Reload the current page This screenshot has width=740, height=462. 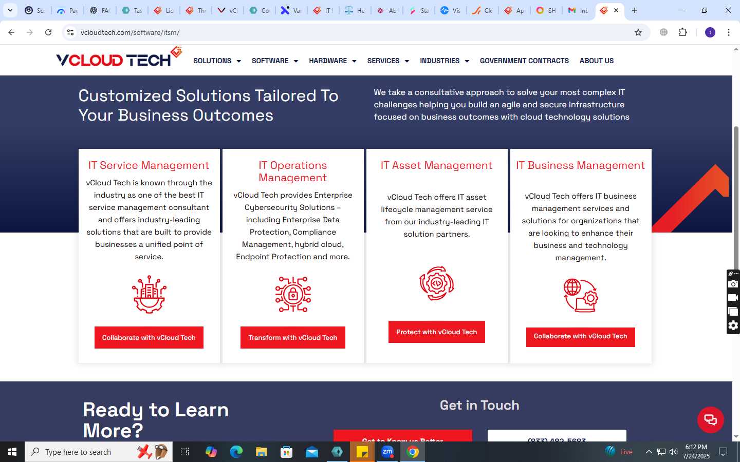48,32
